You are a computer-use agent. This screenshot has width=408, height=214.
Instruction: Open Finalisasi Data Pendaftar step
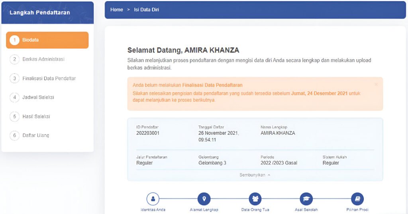point(49,78)
